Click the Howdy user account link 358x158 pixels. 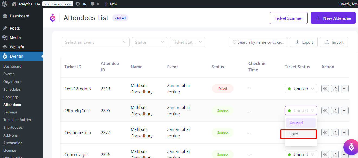click(348, 4)
